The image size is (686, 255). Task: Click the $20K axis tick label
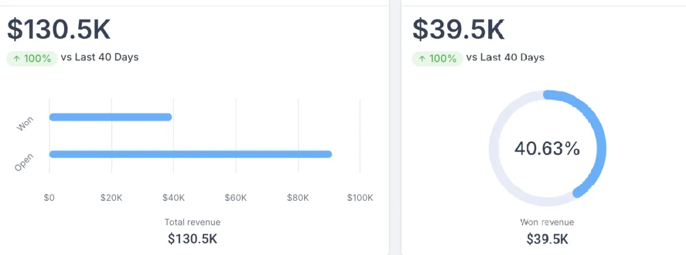[x=111, y=198]
